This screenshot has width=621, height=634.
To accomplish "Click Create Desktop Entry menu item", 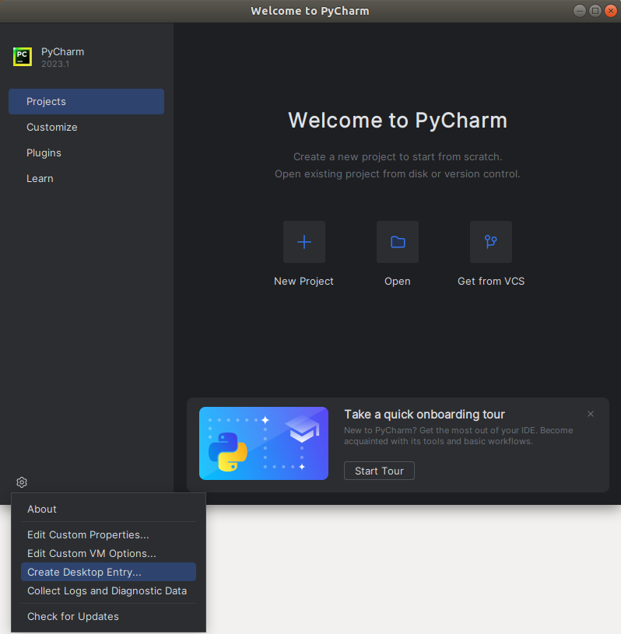I will click(x=85, y=573).
